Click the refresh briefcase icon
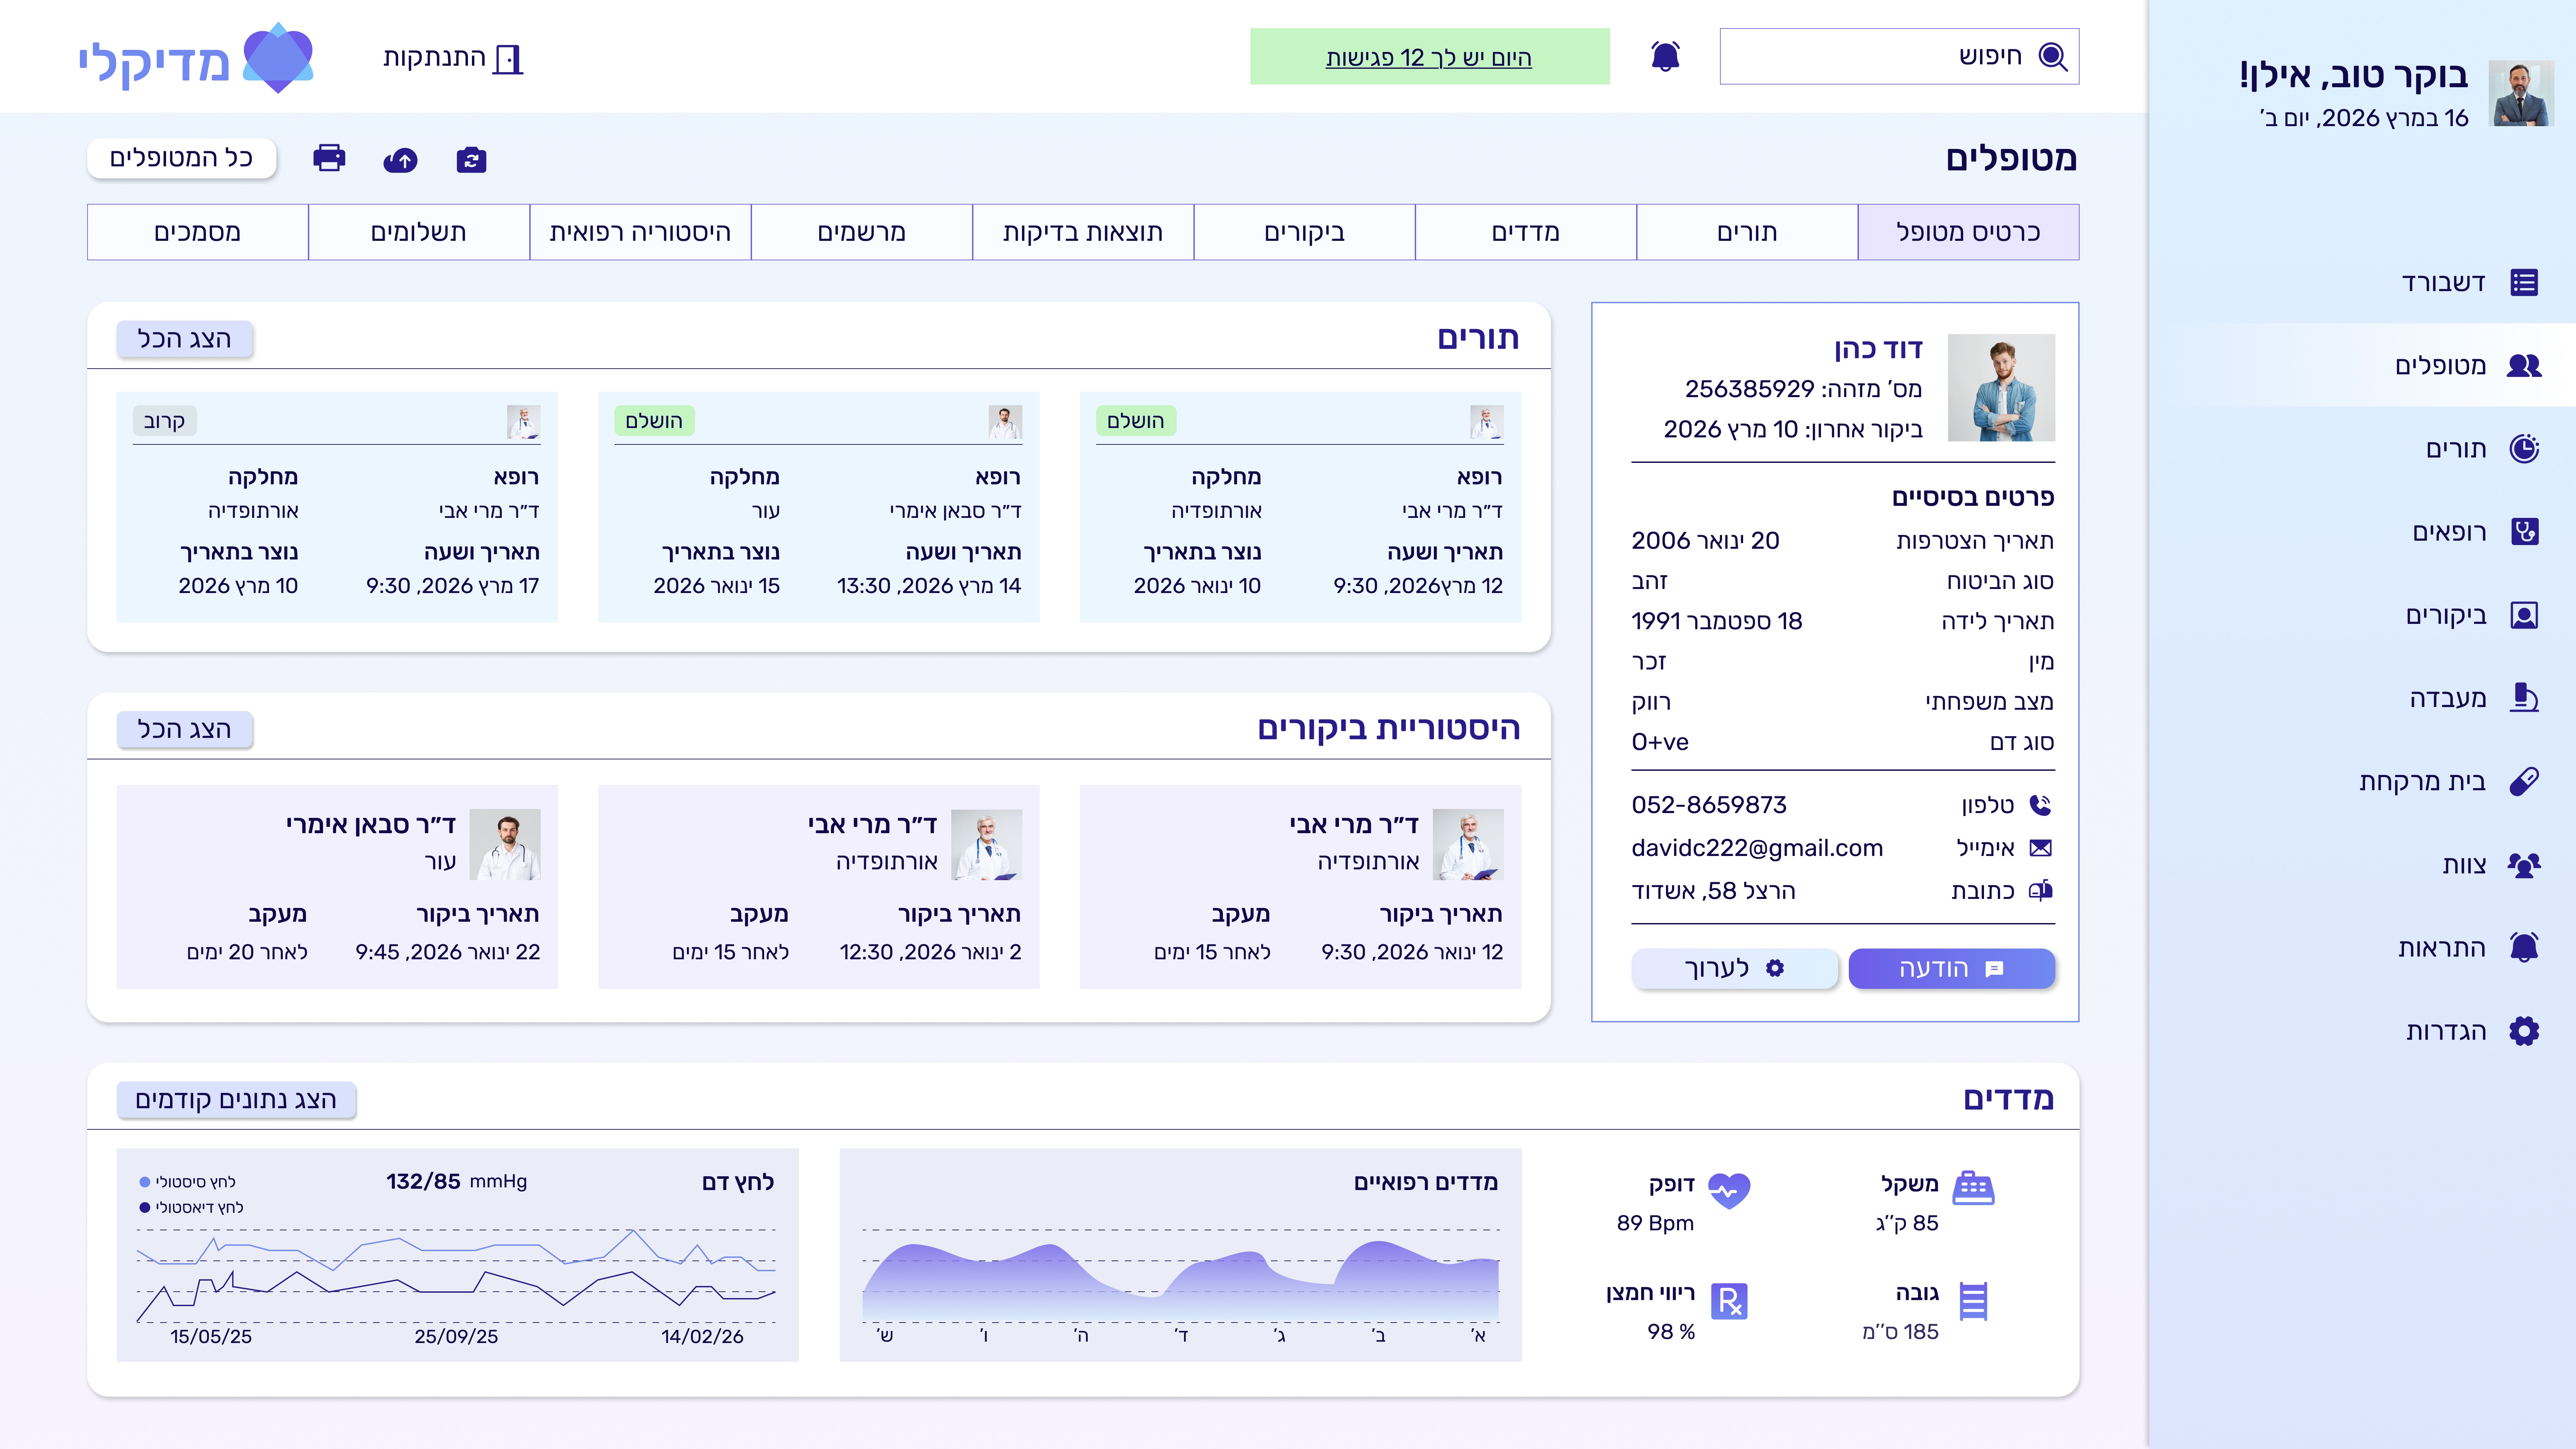Viewport: 2576px width, 1449px height. [x=471, y=160]
